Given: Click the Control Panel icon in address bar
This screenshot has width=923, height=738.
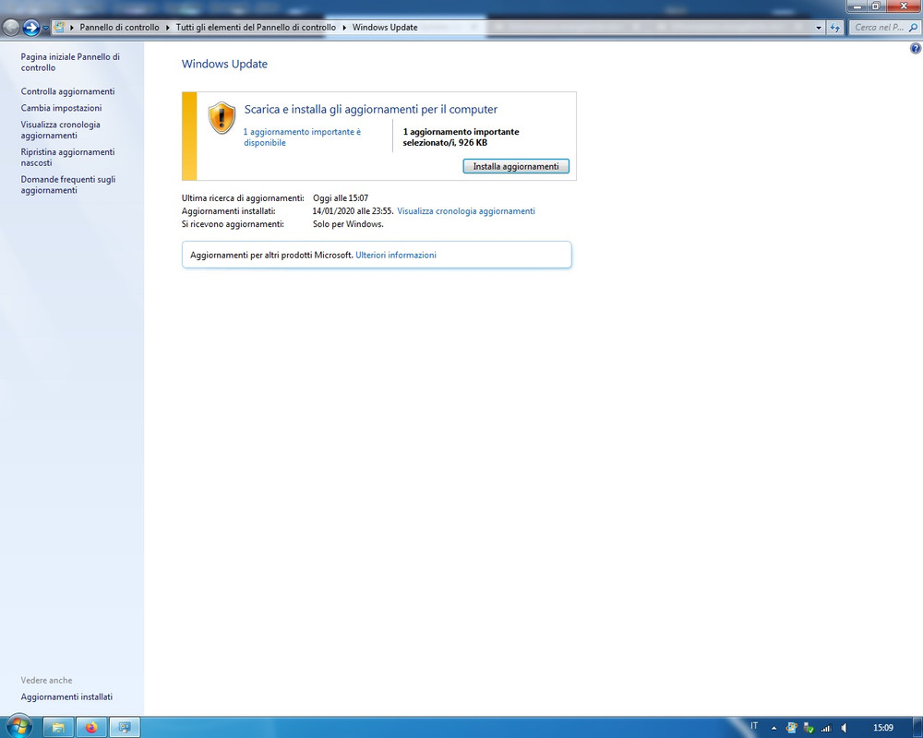Looking at the screenshot, I should tap(59, 27).
